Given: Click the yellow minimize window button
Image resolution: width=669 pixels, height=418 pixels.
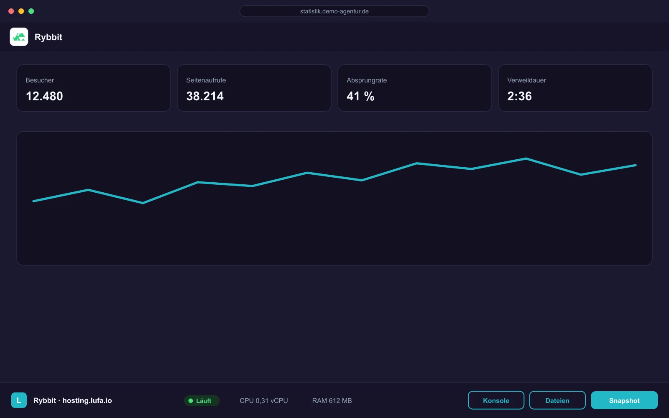Looking at the screenshot, I should (x=21, y=11).
